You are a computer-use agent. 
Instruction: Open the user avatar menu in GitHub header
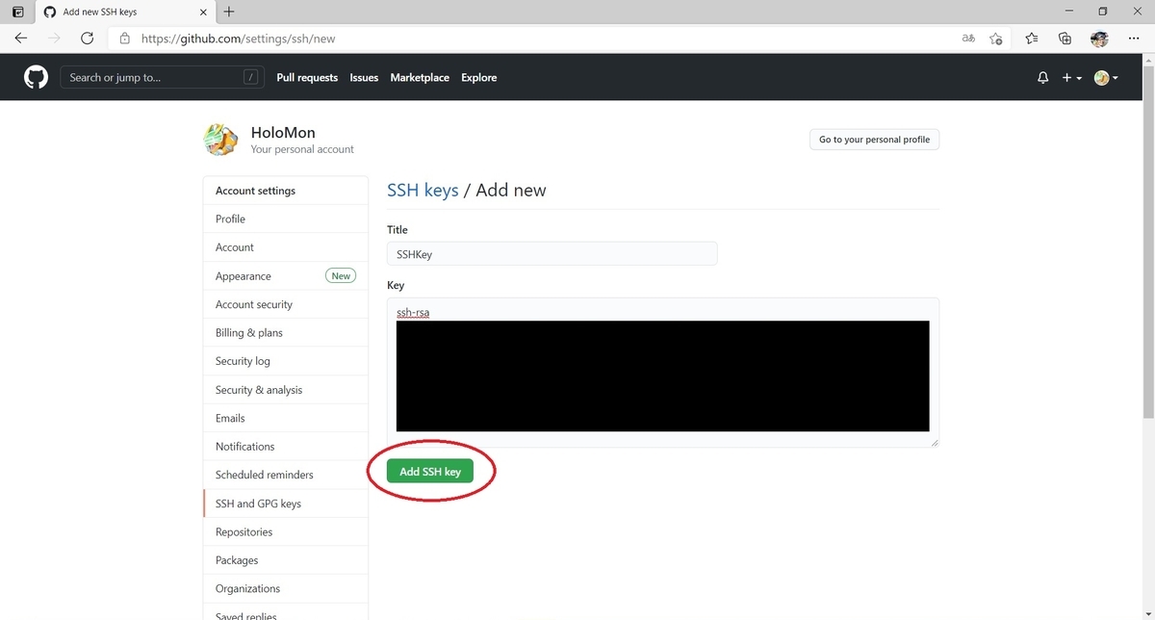1106,78
